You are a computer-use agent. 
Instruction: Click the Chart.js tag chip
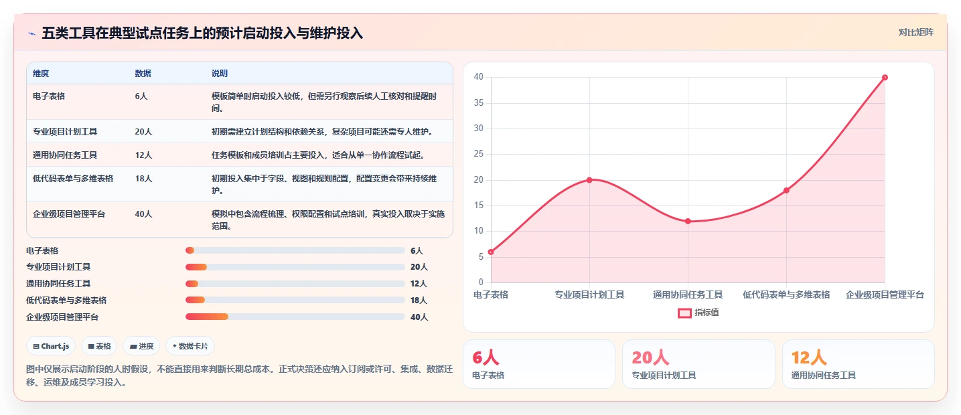pos(52,346)
